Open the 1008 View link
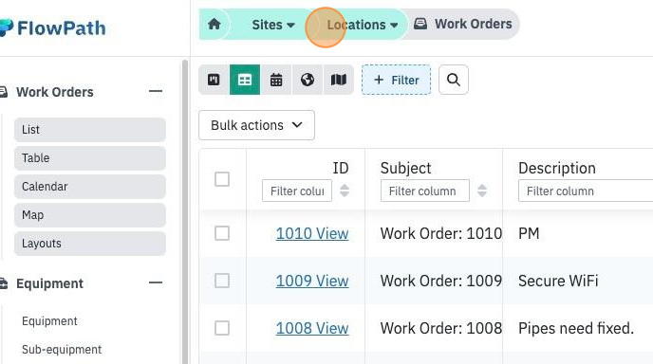The width and height of the screenshot is (653, 364). [312, 328]
